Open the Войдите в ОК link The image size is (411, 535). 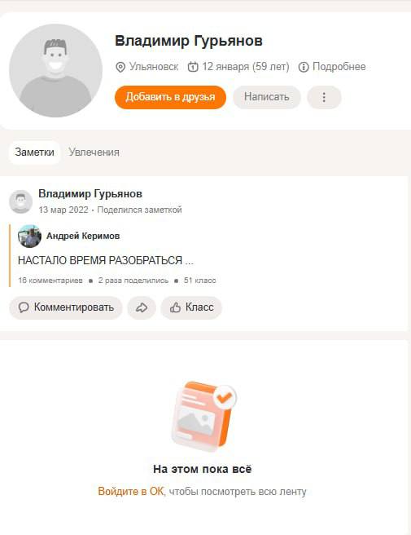tap(131, 491)
